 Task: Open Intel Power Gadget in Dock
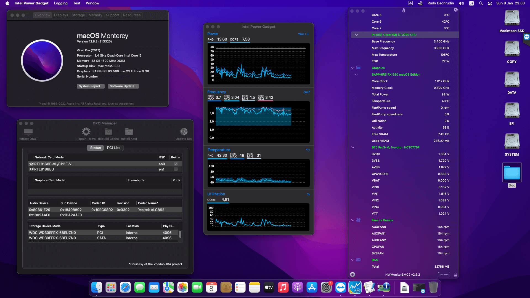355,288
